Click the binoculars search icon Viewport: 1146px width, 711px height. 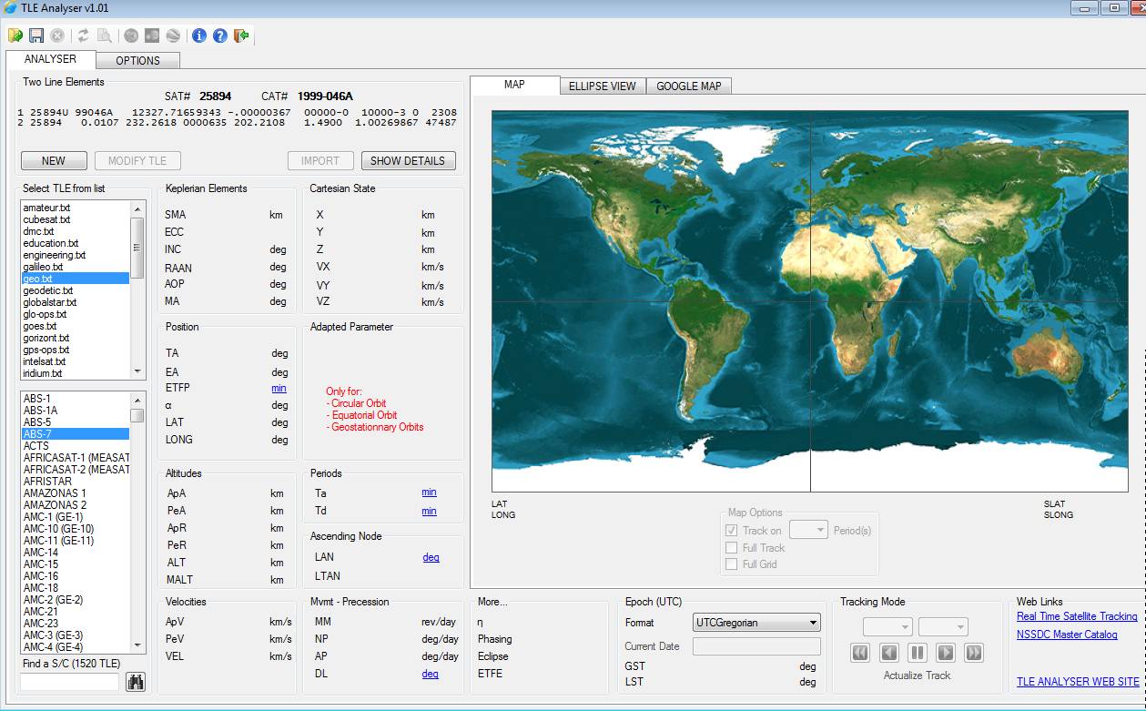tap(136, 681)
